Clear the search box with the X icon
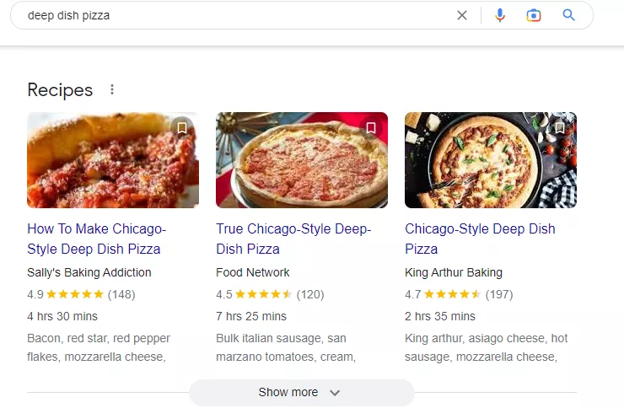The image size is (624, 408). 461,15
